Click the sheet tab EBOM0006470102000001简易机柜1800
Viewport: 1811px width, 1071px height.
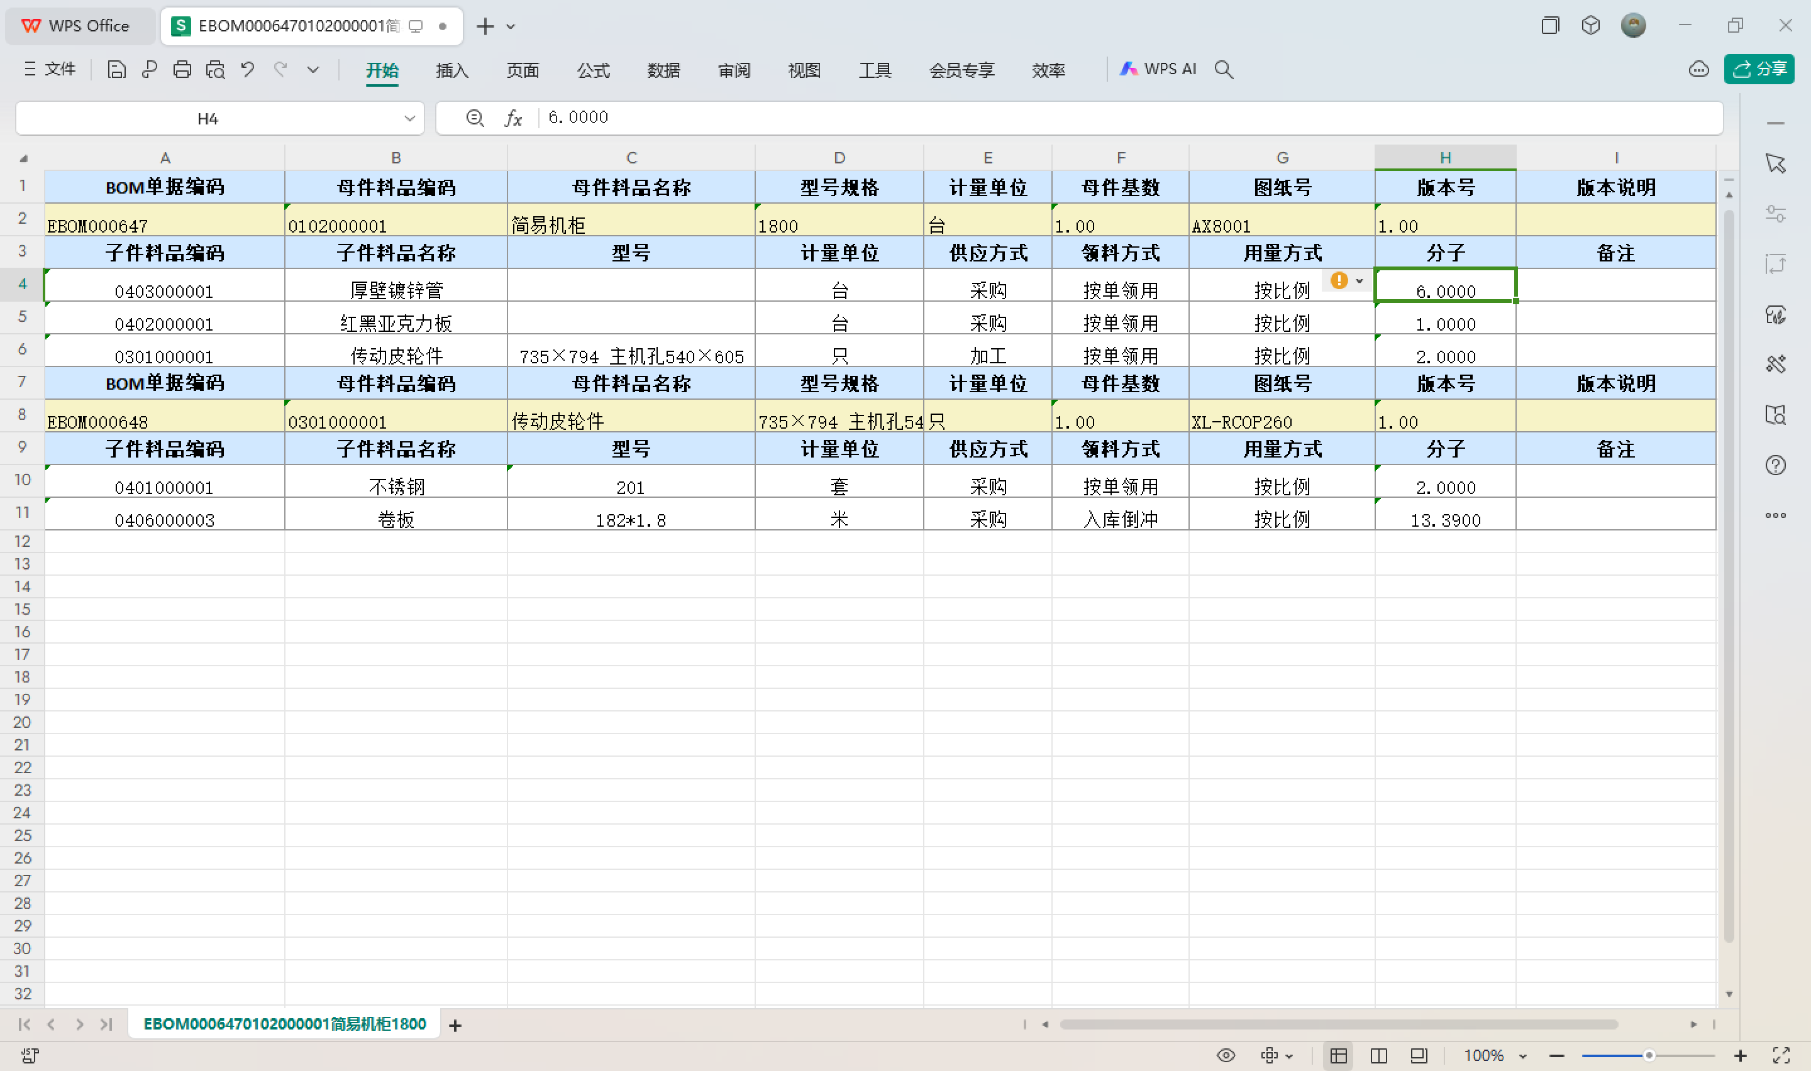284,1023
